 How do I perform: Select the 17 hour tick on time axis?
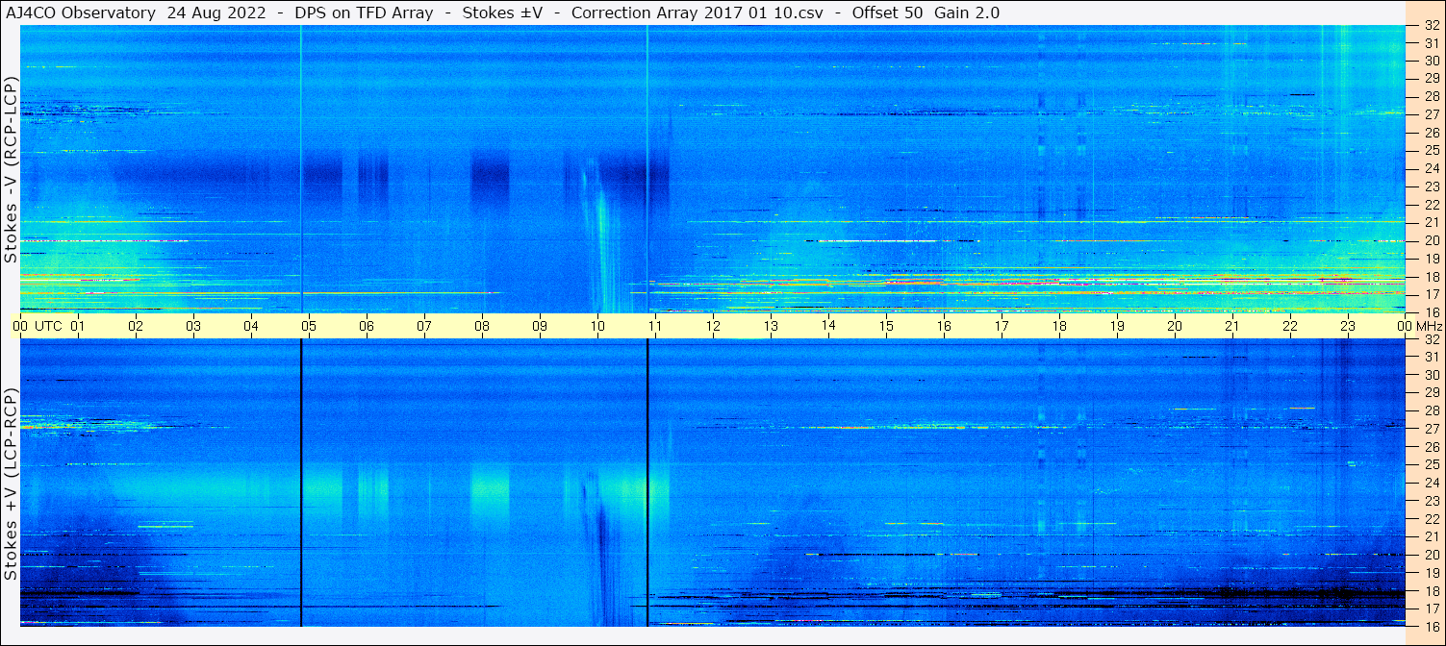(x=1002, y=326)
